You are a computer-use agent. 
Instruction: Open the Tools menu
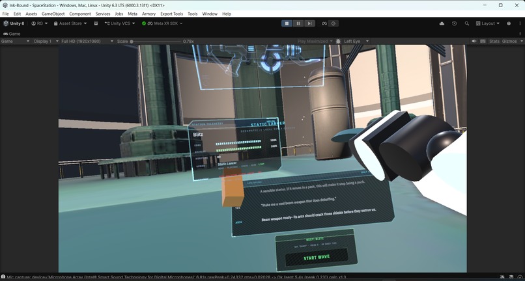pos(193,14)
